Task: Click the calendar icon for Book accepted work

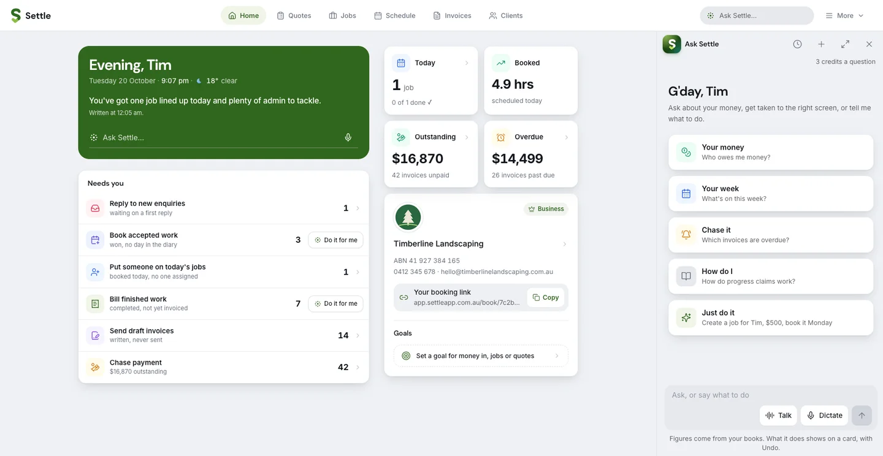Action: (95, 240)
